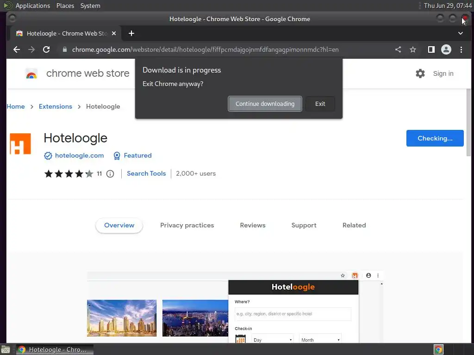Click the night city harbor thumbnail
Screen dimensions: 474x355
coord(195,318)
